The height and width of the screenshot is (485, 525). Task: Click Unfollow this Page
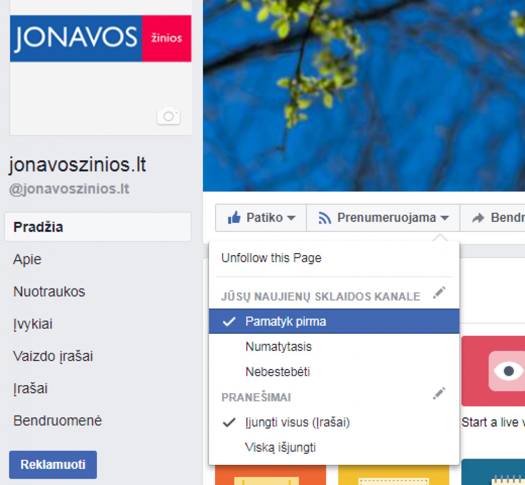[271, 258]
